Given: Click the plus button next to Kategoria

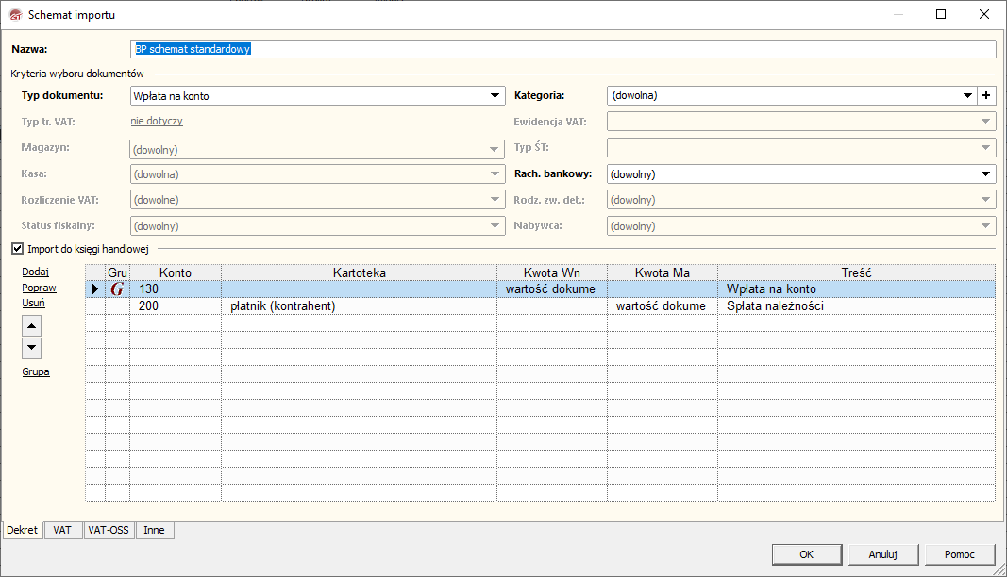Looking at the screenshot, I should click(x=987, y=95).
